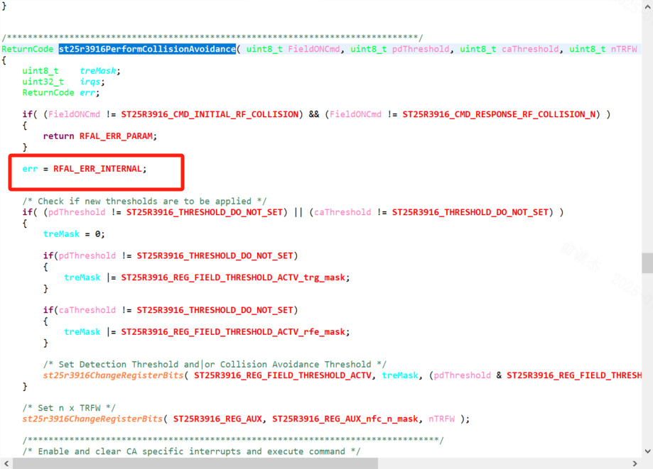Click the nTRFW argument in the ChangeRegisterBits call
Screen dimensions: 653x469
pyautogui.click(x=441, y=419)
